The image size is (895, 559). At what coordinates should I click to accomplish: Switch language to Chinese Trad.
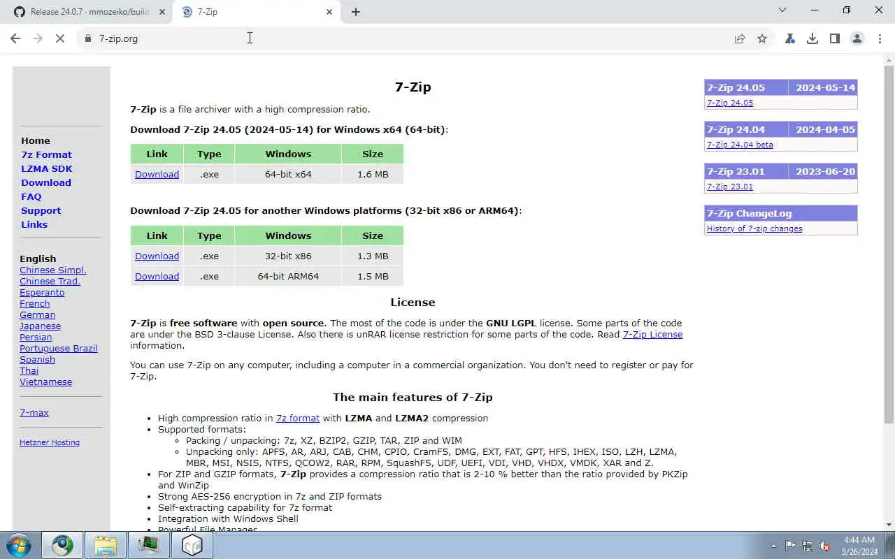click(x=50, y=281)
